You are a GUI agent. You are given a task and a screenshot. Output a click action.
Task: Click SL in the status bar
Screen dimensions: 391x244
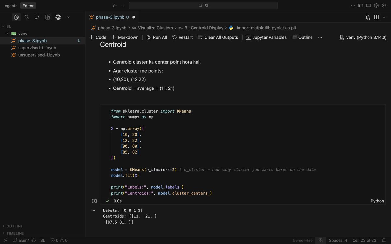(43, 240)
